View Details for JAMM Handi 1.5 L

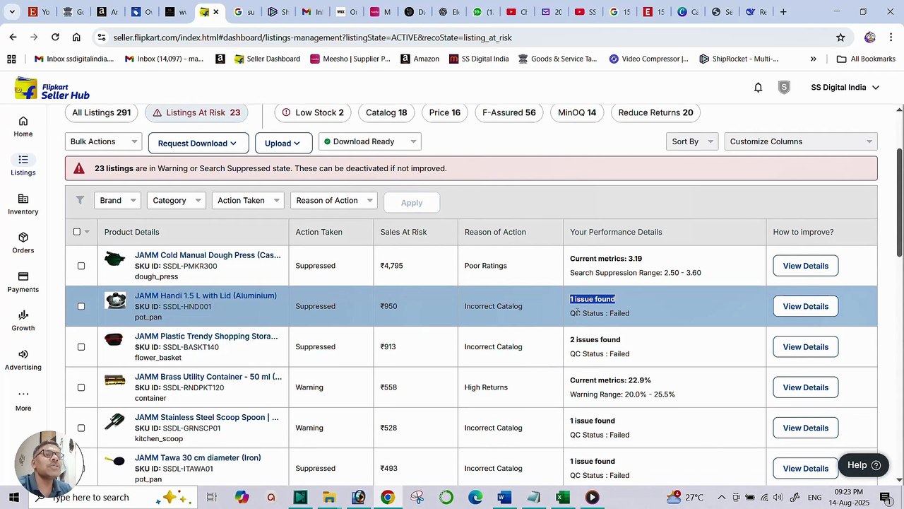(x=805, y=306)
